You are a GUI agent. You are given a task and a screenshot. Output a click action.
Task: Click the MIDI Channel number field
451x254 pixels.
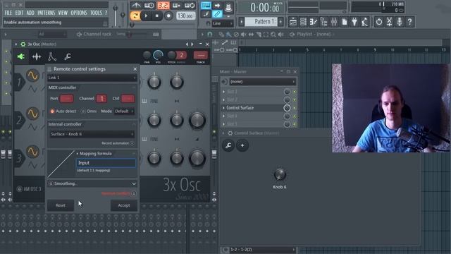coord(101,99)
